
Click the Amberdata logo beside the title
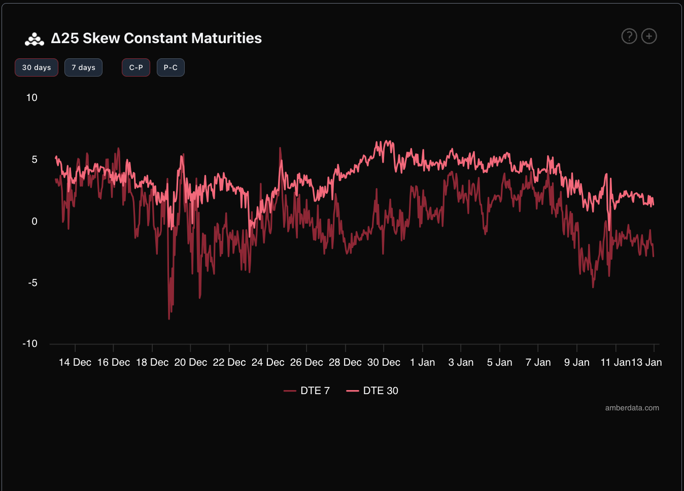(35, 39)
